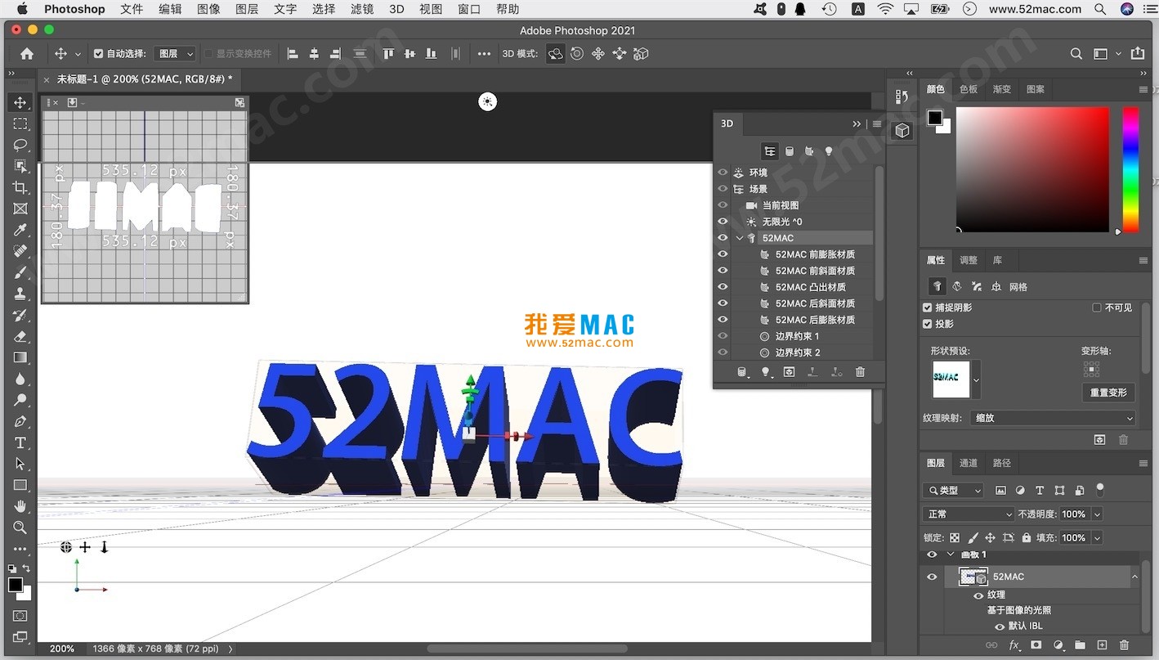The height and width of the screenshot is (660, 1159).
Task: Select the Eraser tool
Action: click(20, 336)
